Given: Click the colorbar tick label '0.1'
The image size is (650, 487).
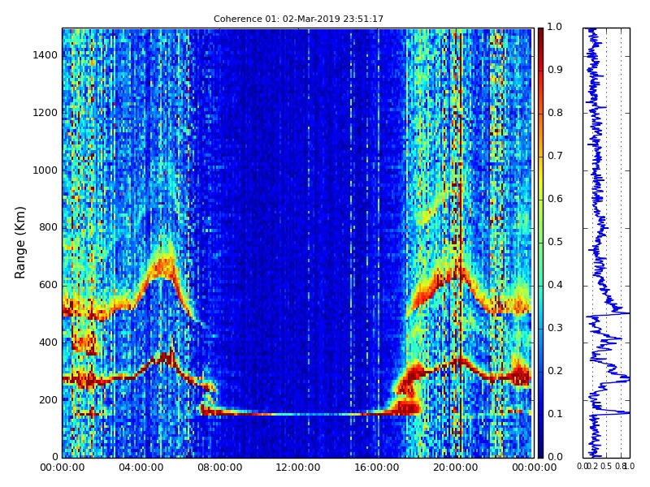Looking at the screenshot, I should (555, 414).
